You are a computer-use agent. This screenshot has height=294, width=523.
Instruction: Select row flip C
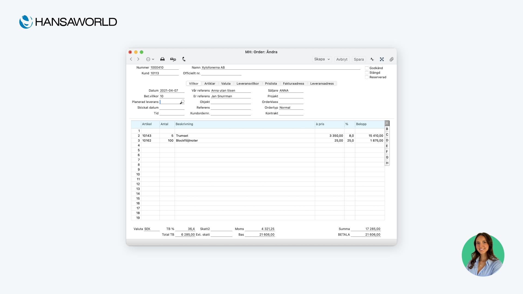tap(387, 135)
